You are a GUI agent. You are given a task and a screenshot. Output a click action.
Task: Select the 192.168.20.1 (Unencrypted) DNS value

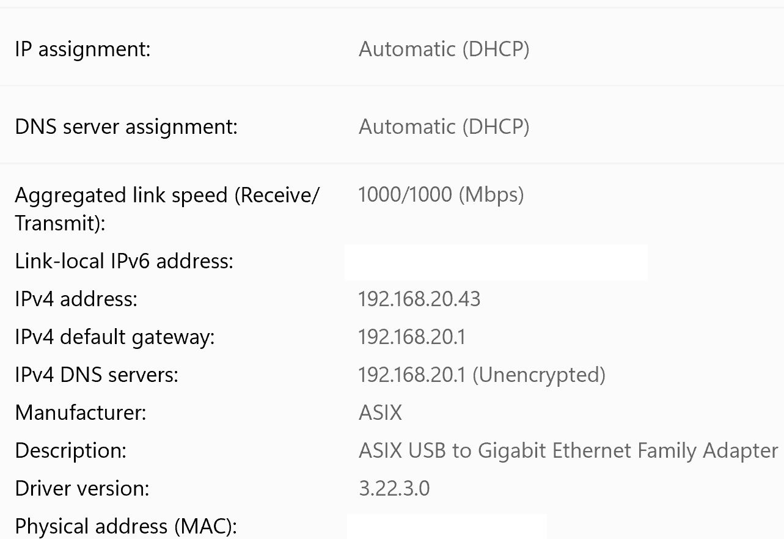click(482, 375)
